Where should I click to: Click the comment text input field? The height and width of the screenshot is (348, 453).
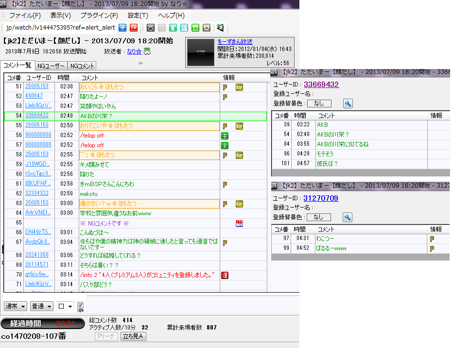pos(190,305)
